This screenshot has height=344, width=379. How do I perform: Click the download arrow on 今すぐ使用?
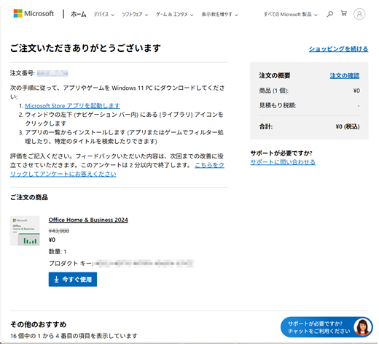click(56, 279)
